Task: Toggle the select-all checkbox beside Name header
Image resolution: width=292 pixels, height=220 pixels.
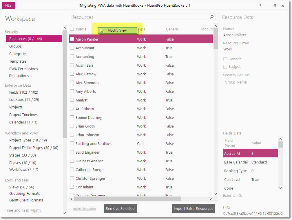Action: [x=72, y=29]
